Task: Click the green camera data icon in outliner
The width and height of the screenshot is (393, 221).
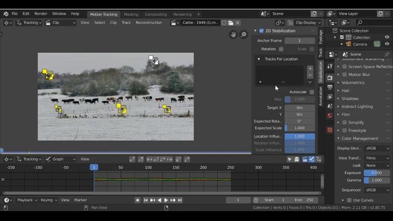Action: pyautogui.click(x=377, y=44)
